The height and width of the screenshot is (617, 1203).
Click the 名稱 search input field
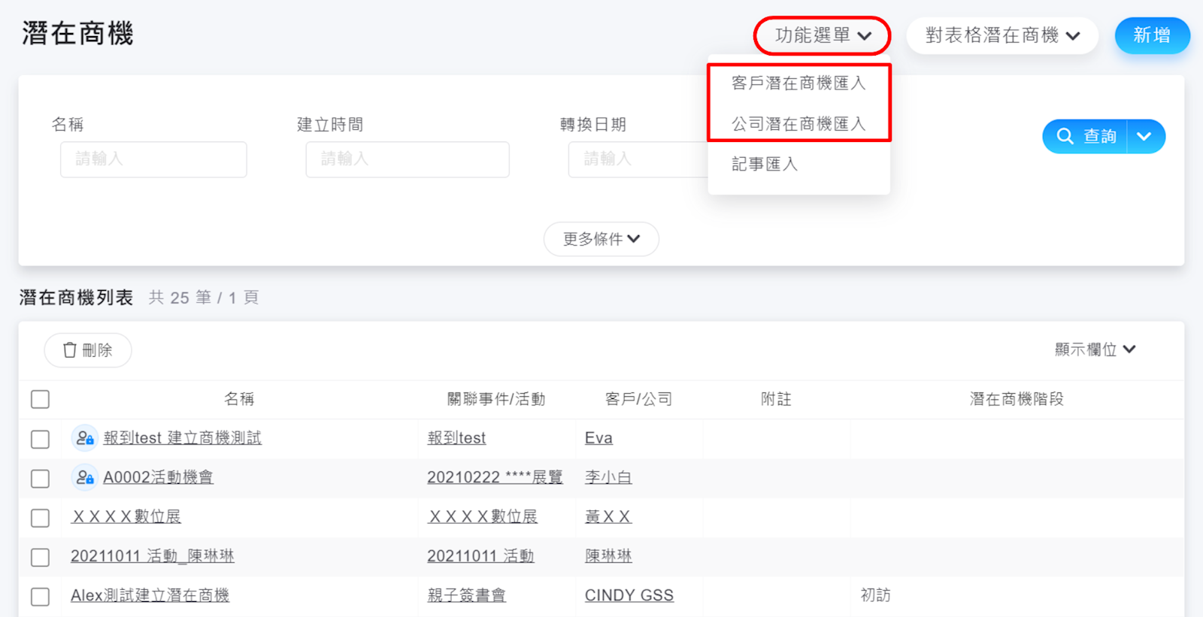pos(153,159)
